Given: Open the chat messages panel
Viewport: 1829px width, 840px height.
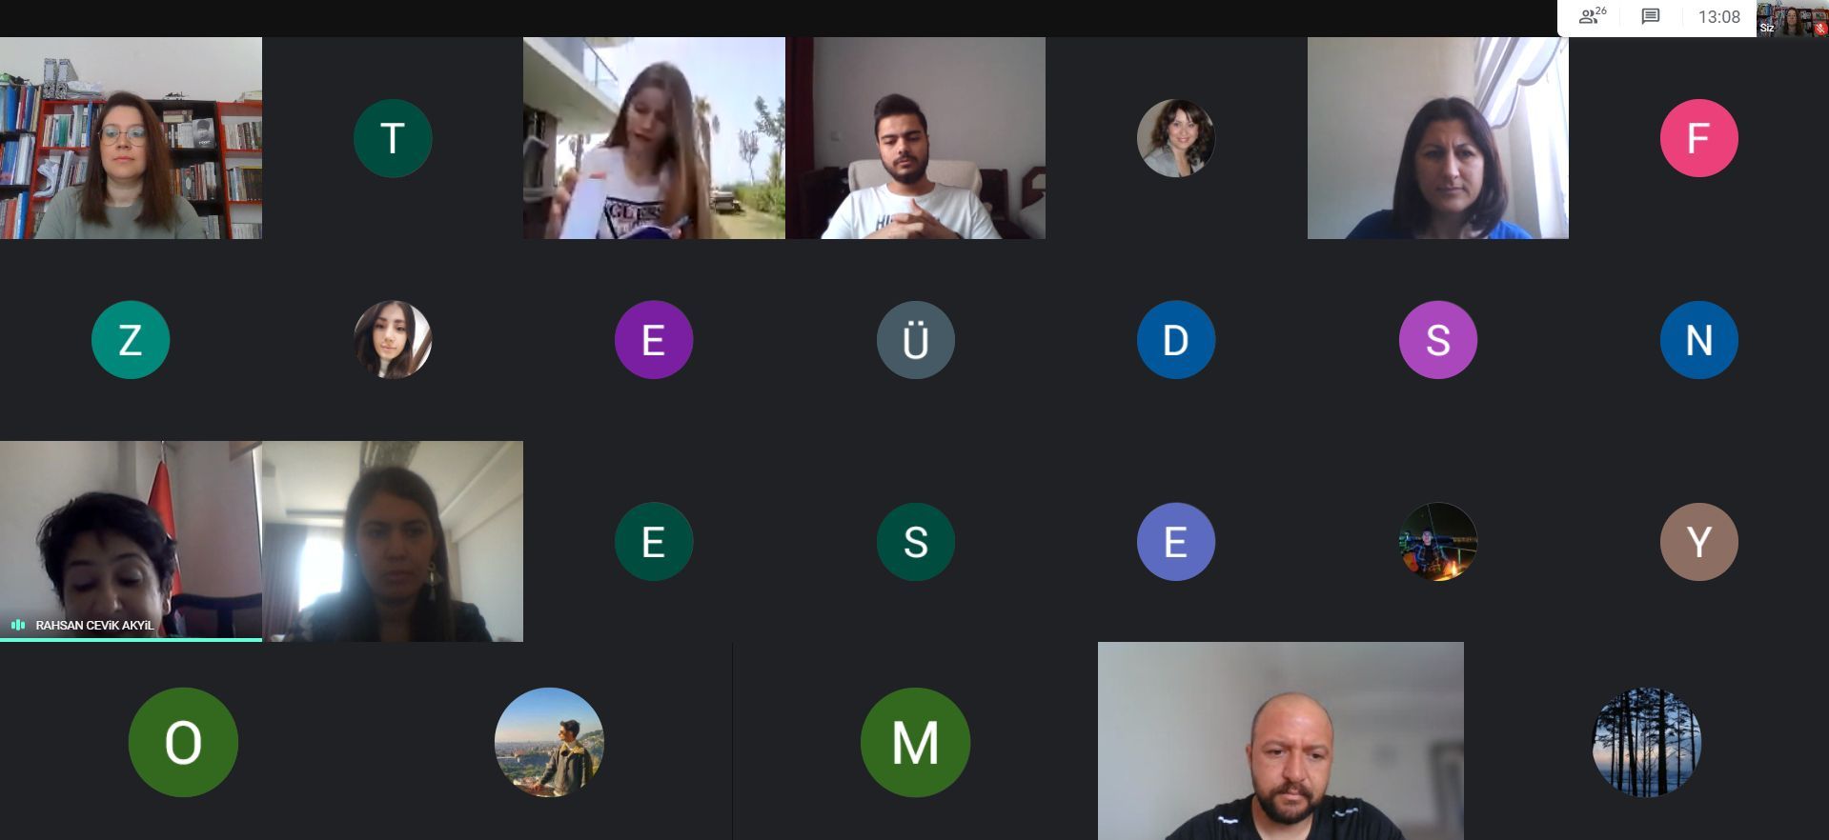Looking at the screenshot, I should click(x=1651, y=16).
